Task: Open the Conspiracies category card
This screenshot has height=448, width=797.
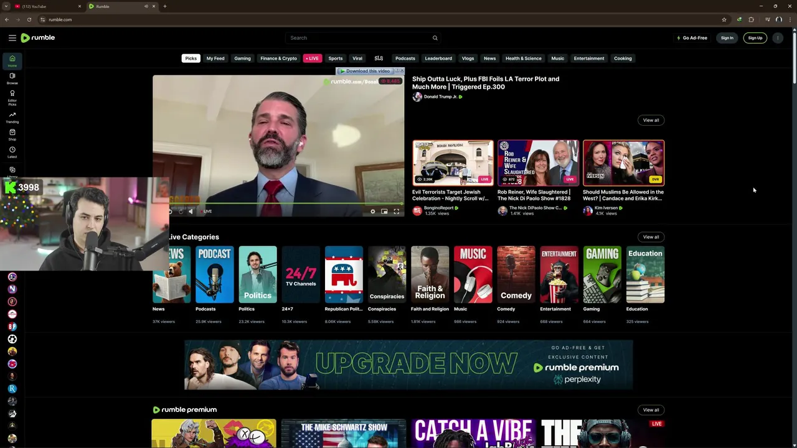Action: [x=387, y=274]
